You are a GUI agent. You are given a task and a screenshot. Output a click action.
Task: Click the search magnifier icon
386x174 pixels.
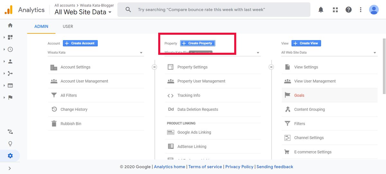click(128, 10)
